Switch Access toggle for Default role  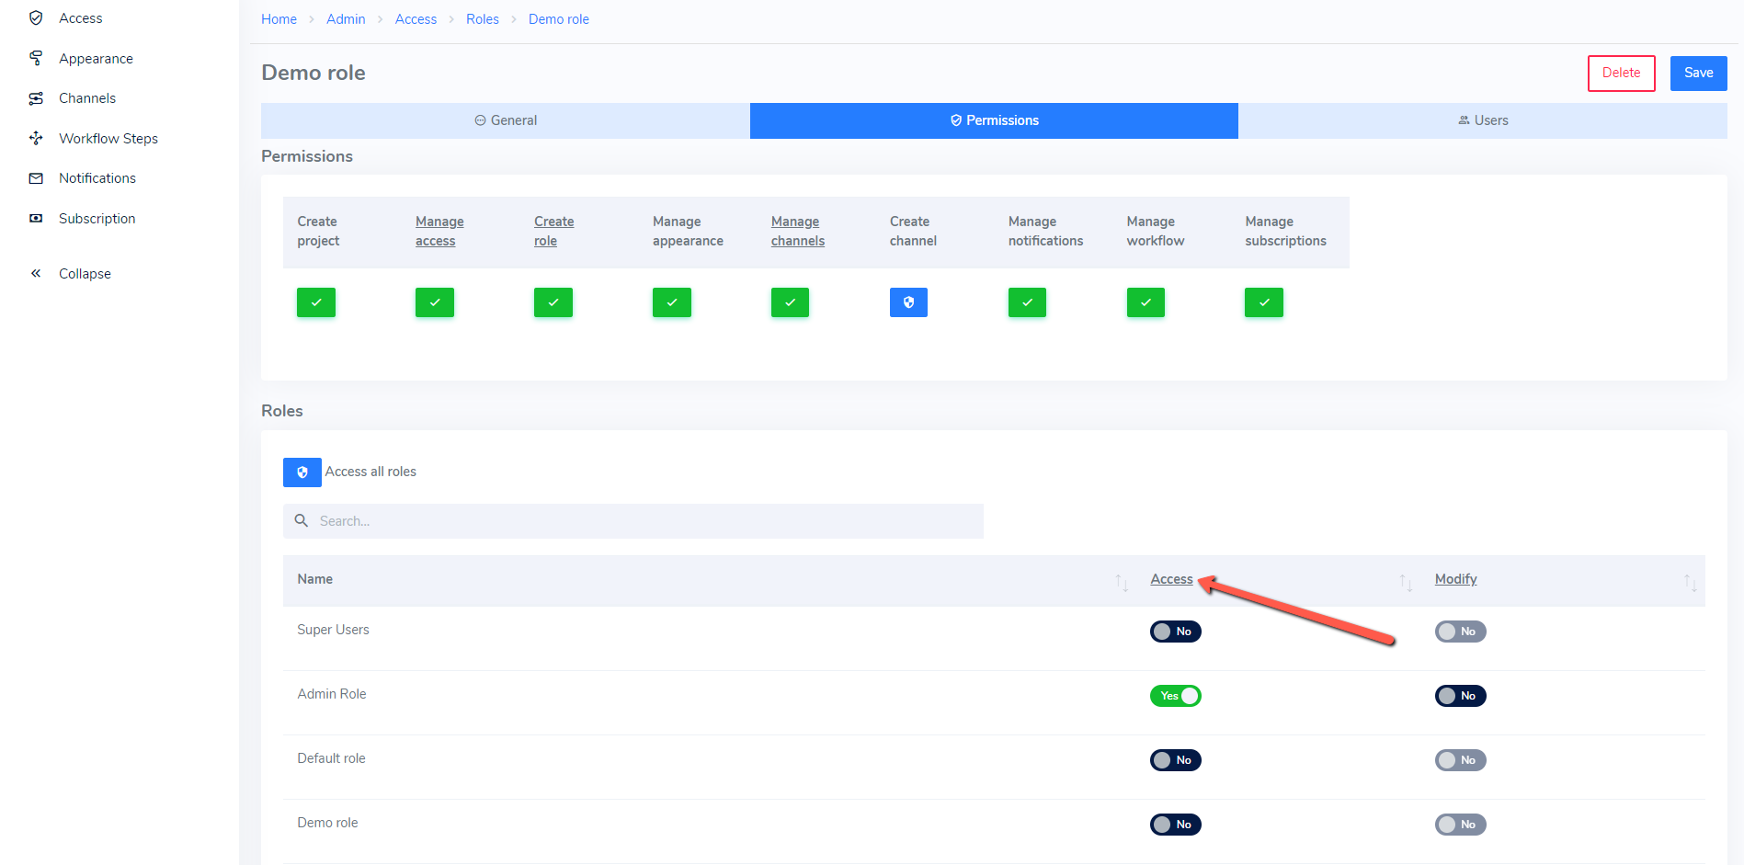tap(1176, 760)
